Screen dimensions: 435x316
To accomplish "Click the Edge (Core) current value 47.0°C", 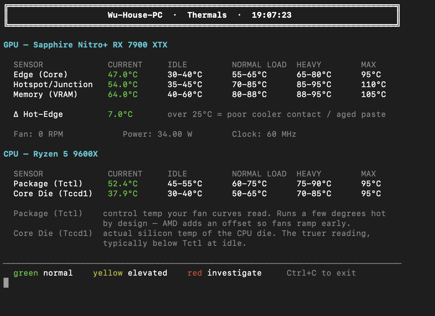I will (123, 74).
